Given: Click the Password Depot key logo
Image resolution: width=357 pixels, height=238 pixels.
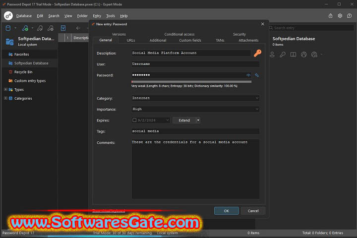Looking at the screenshot, I should pyautogui.click(x=8, y=16).
